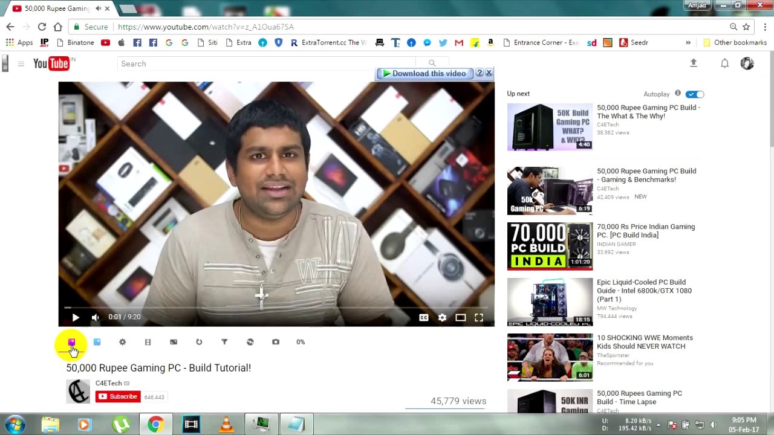Open '70,000 Rs Price Indian Gaming PC' video

[x=646, y=231]
